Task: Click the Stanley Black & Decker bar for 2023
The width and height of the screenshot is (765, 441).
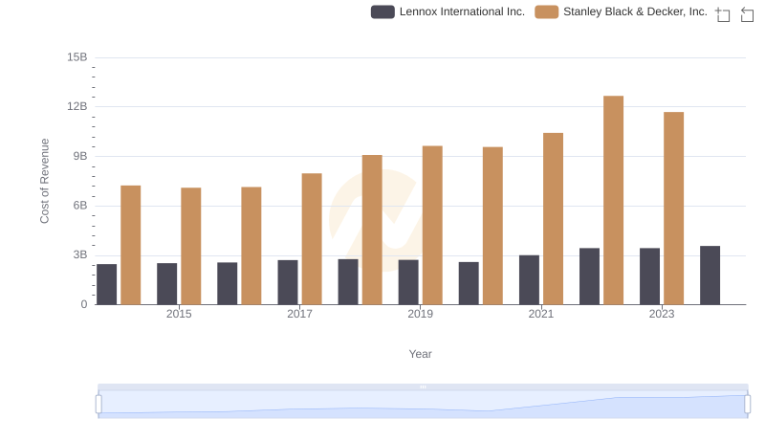Action: coord(674,209)
